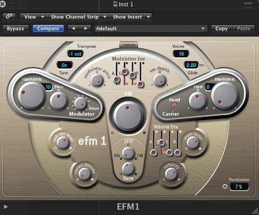
Task: Open Show Channel Strip dropdown
Action: pyautogui.click(x=78, y=17)
